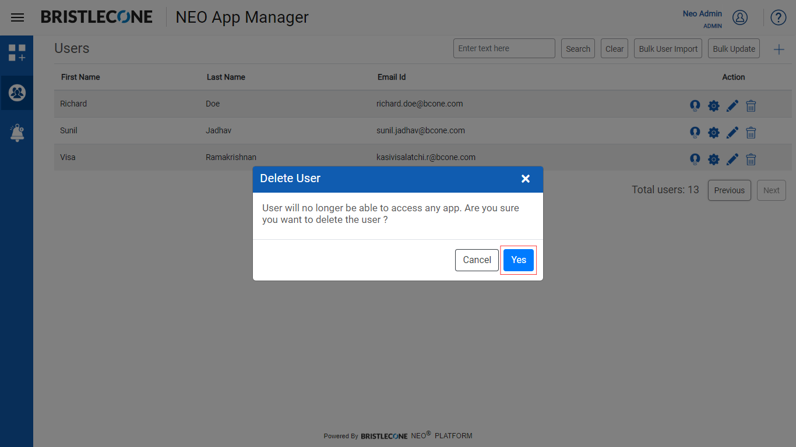
Task: Click the Clear button
Action: pyautogui.click(x=614, y=49)
